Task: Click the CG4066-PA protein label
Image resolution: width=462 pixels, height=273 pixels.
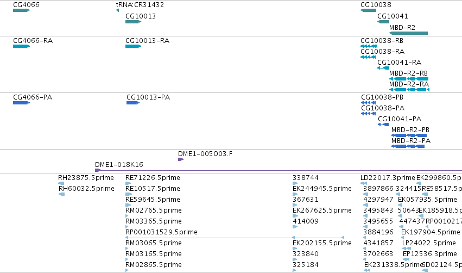Action: click(x=33, y=97)
